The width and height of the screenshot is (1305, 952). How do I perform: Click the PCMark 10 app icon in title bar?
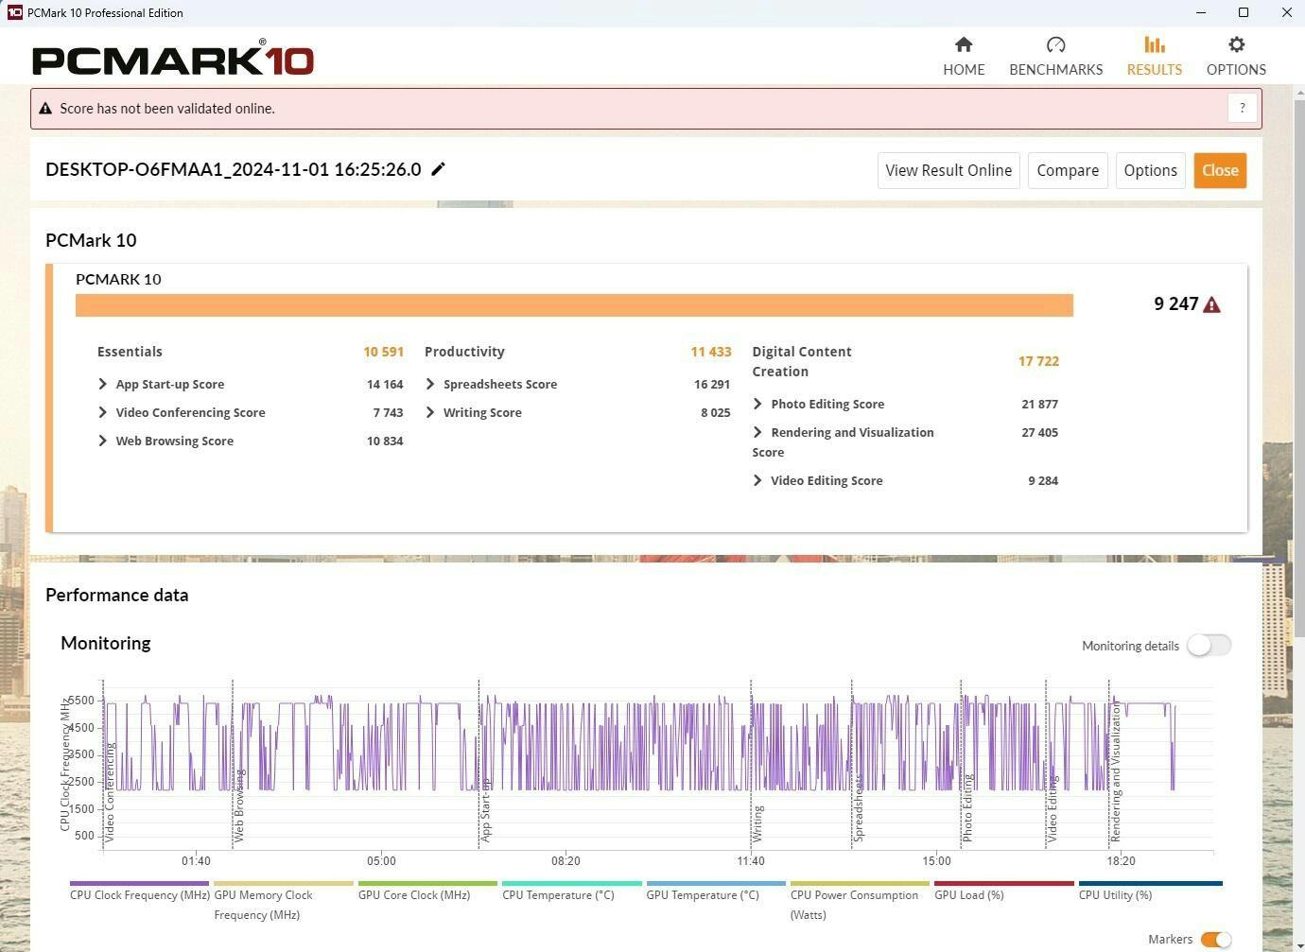[14, 12]
